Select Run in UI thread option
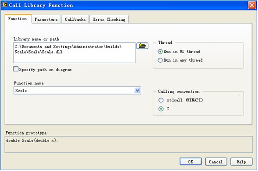258x171 pixels. tap(160, 52)
